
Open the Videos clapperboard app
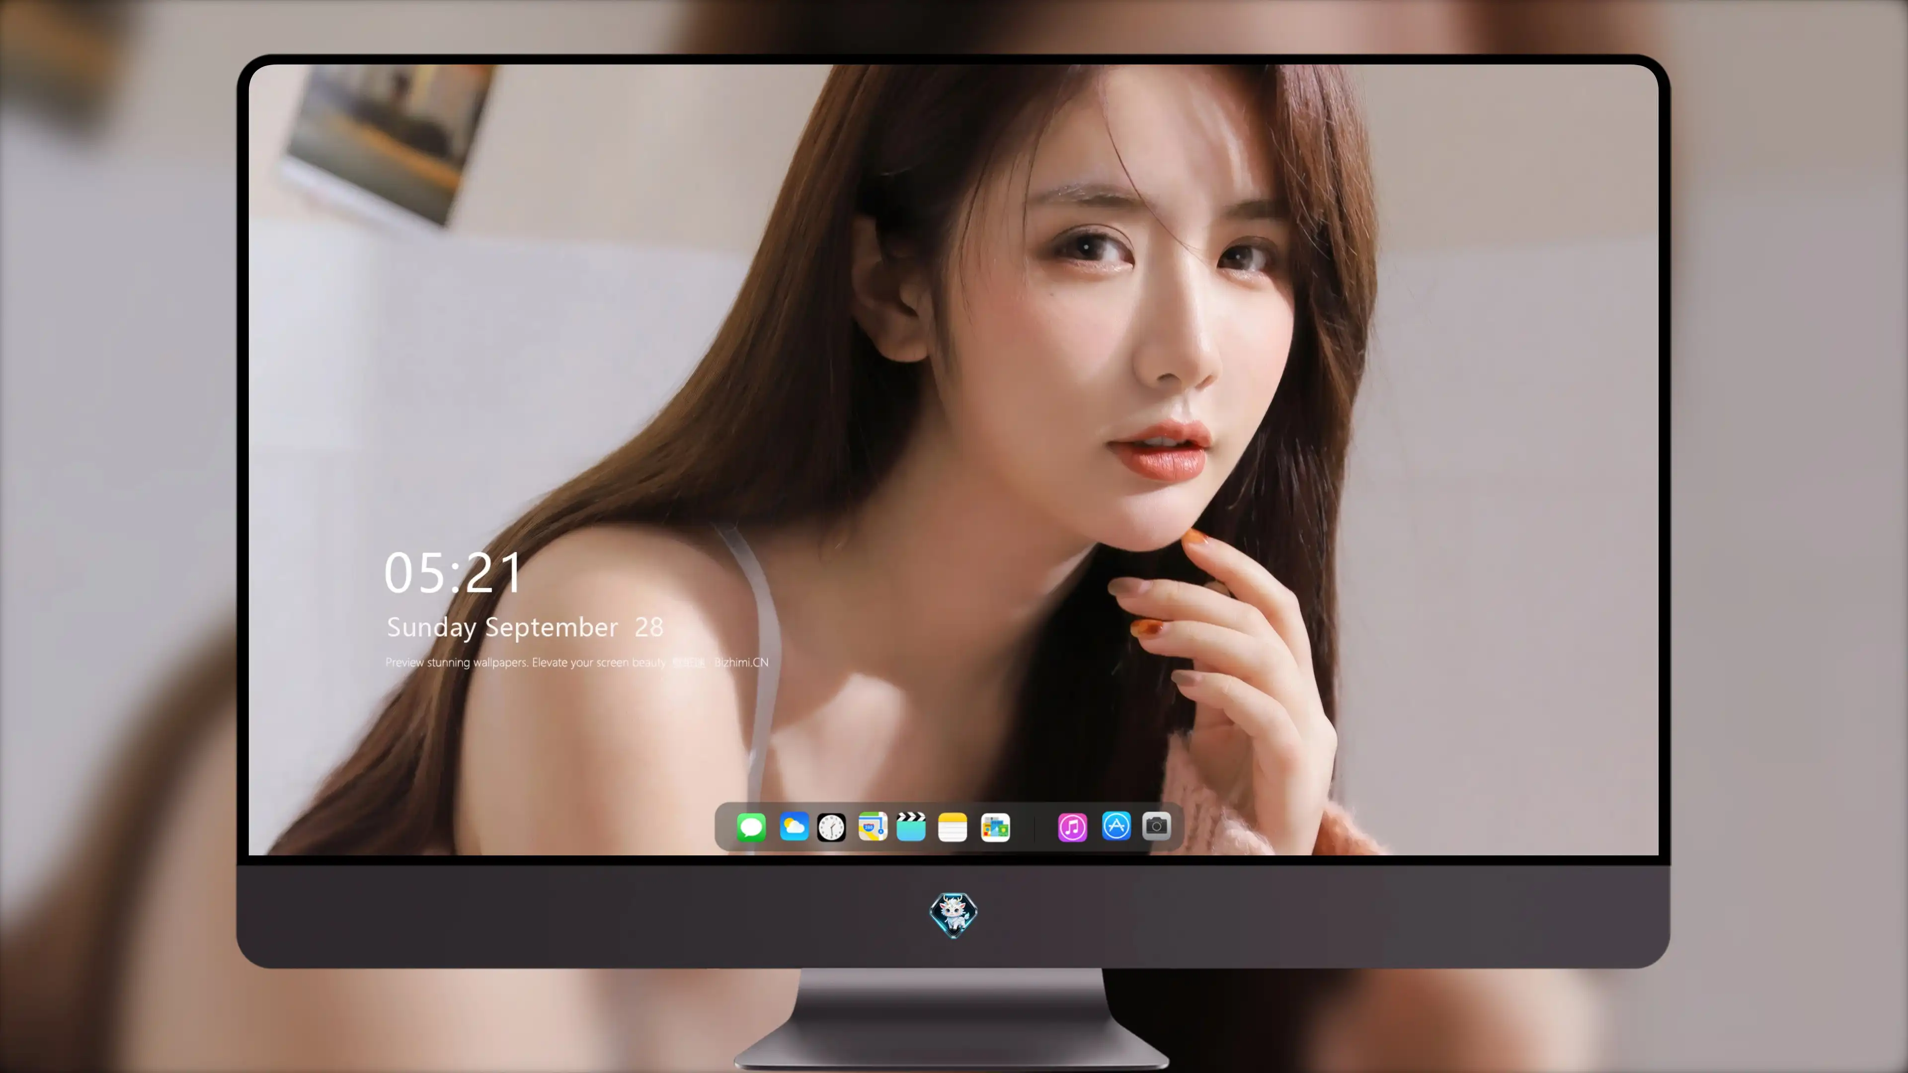tap(911, 827)
